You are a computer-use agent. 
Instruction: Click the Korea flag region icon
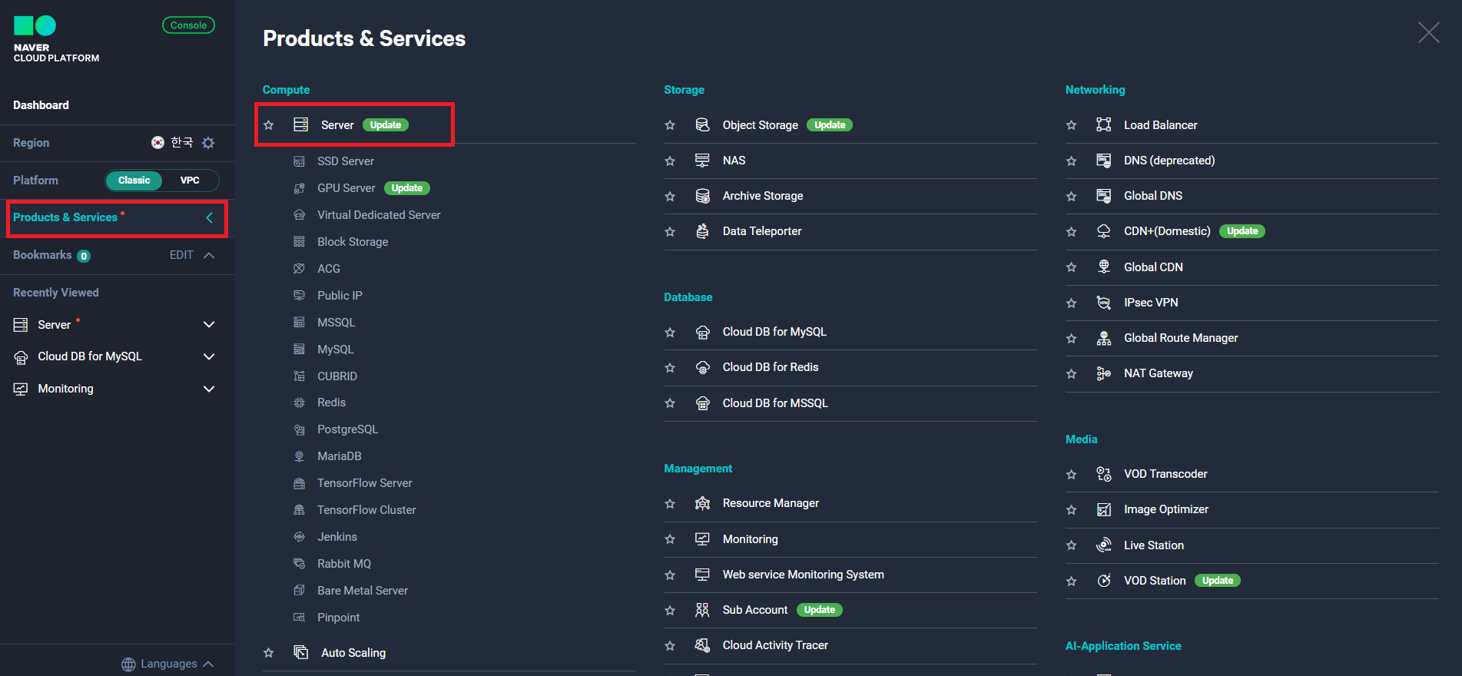[x=157, y=142]
